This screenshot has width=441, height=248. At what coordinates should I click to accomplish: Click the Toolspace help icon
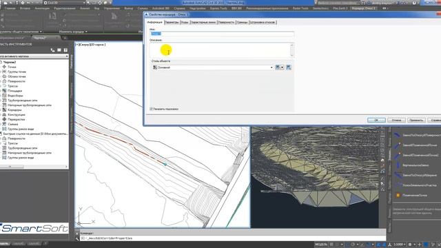click(x=65, y=50)
